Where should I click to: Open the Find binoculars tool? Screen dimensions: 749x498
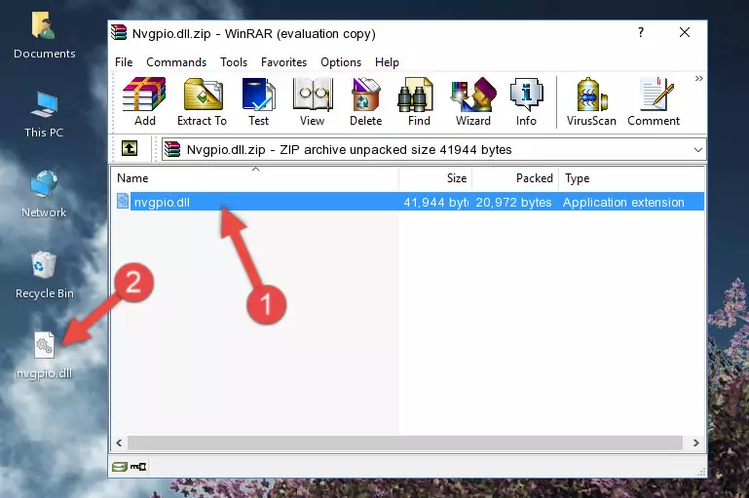pos(419,101)
